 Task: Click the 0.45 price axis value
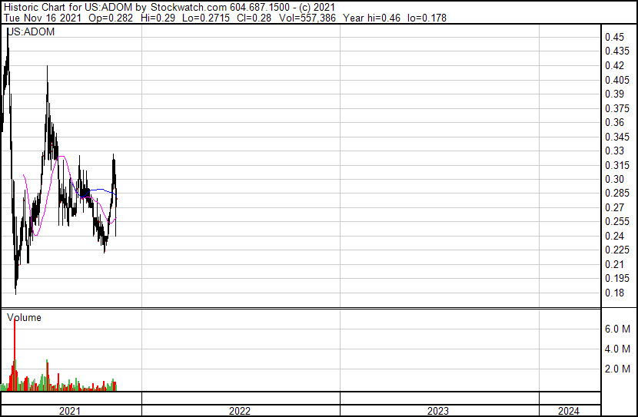[x=614, y=37]
